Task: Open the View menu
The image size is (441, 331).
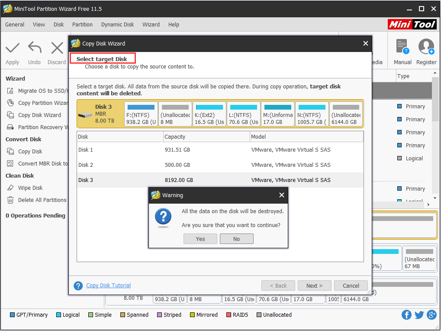Action: (39, 25)
